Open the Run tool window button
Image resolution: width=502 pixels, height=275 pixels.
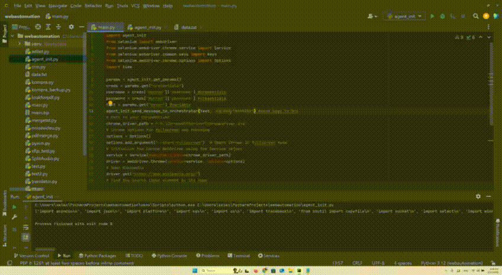64,256
